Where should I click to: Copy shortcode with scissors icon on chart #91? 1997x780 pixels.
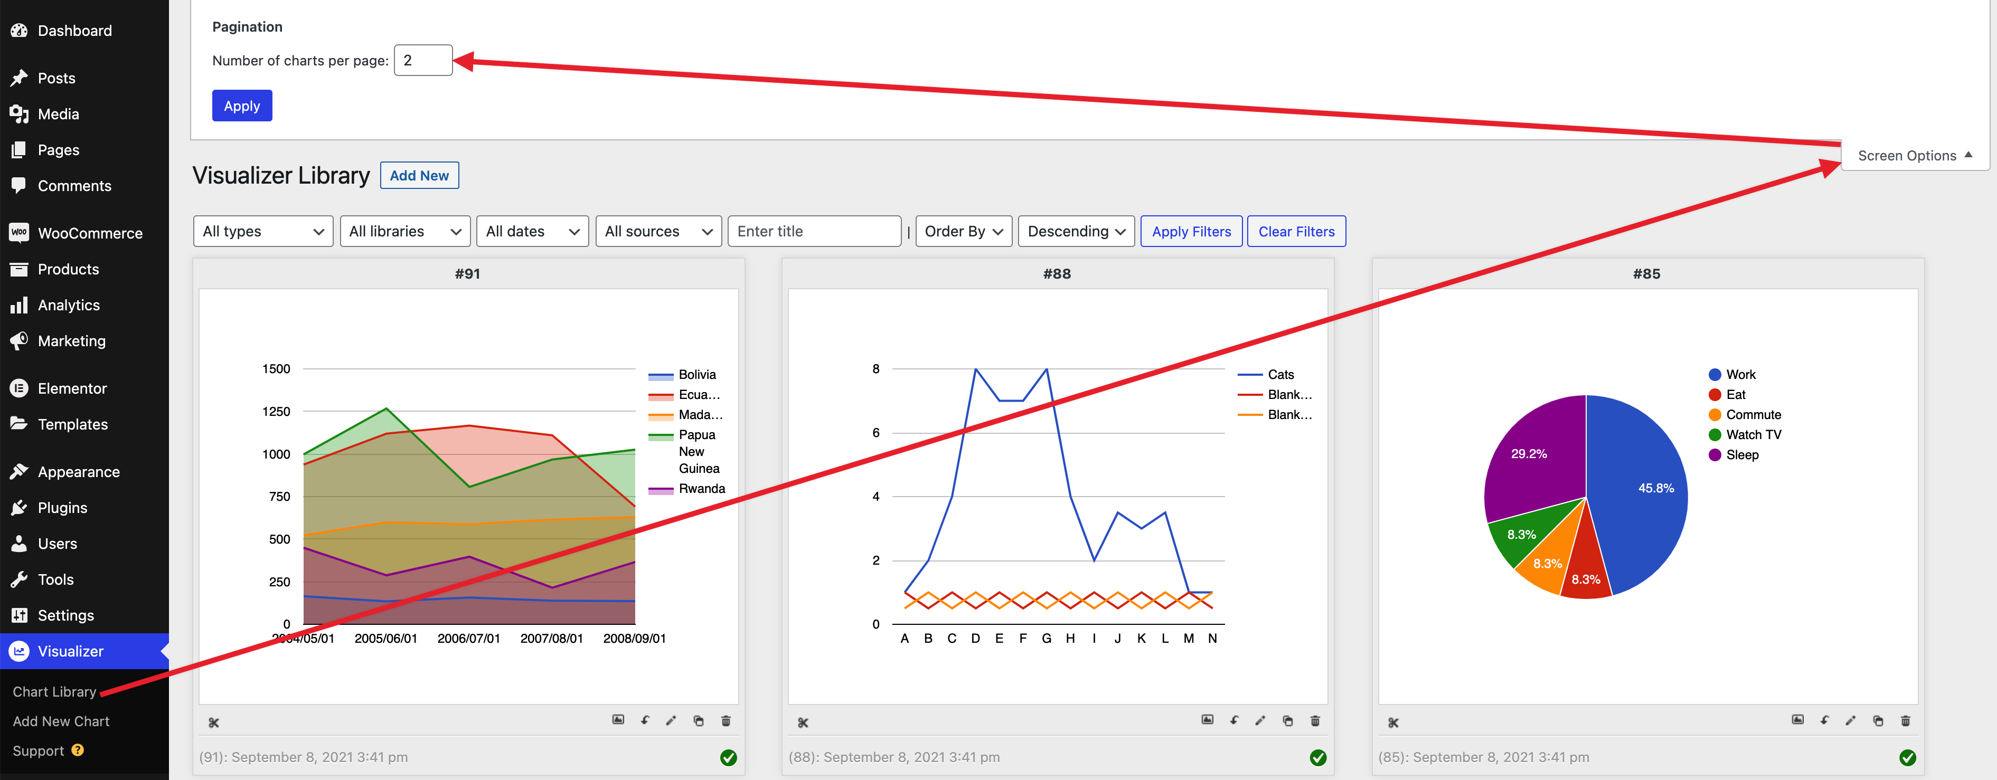click(214, 722)
